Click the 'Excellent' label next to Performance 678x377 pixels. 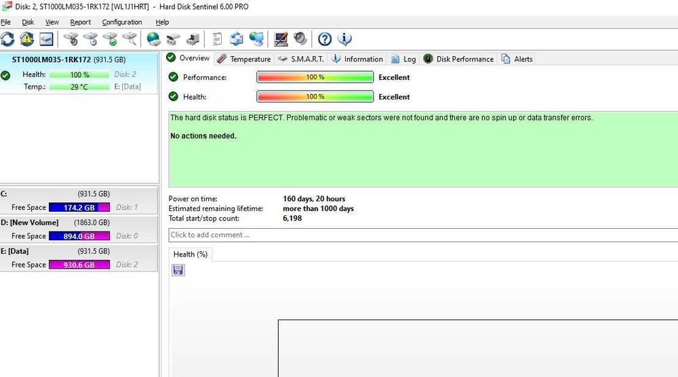tap(394, 77)
